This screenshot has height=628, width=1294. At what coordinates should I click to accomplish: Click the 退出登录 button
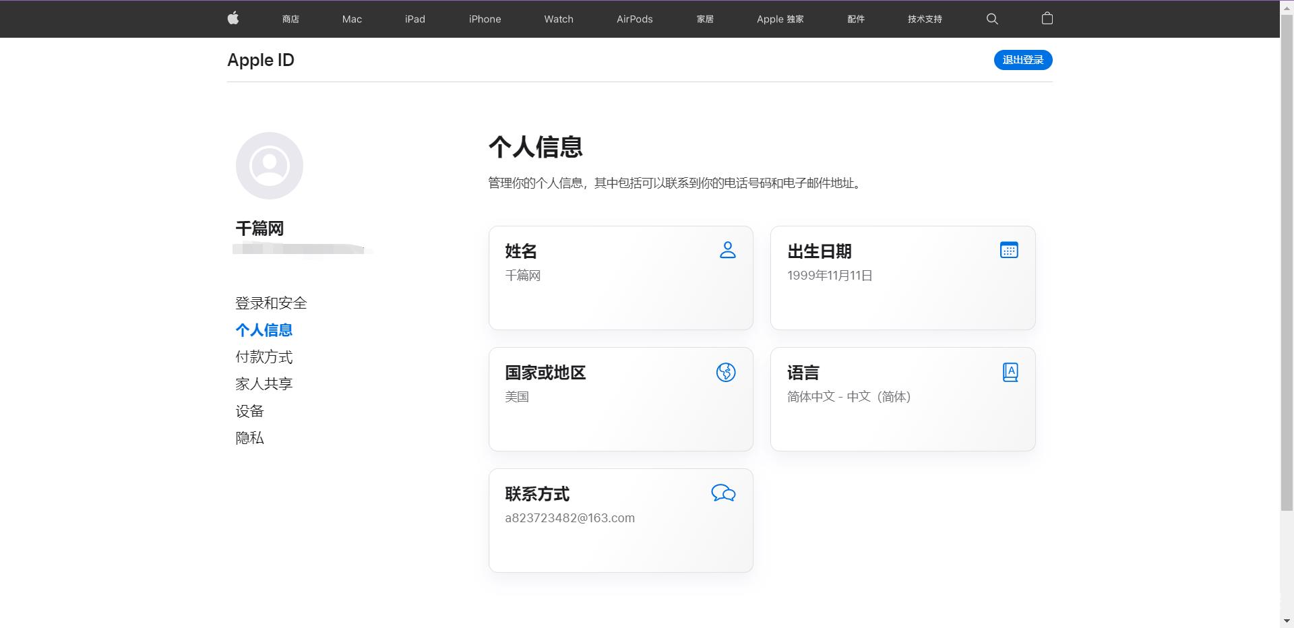click(x=1022, y=59)
